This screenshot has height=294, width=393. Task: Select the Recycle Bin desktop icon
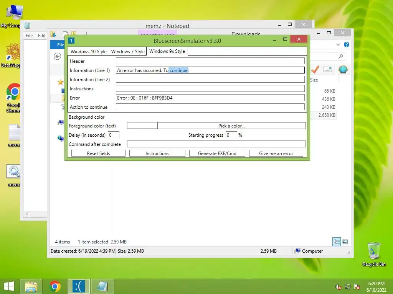[374, 255]
